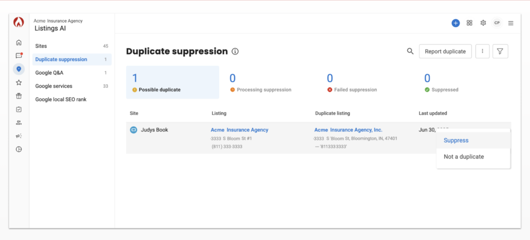
Task: Open the three-dot more options button
Action: tap(482, 51)
